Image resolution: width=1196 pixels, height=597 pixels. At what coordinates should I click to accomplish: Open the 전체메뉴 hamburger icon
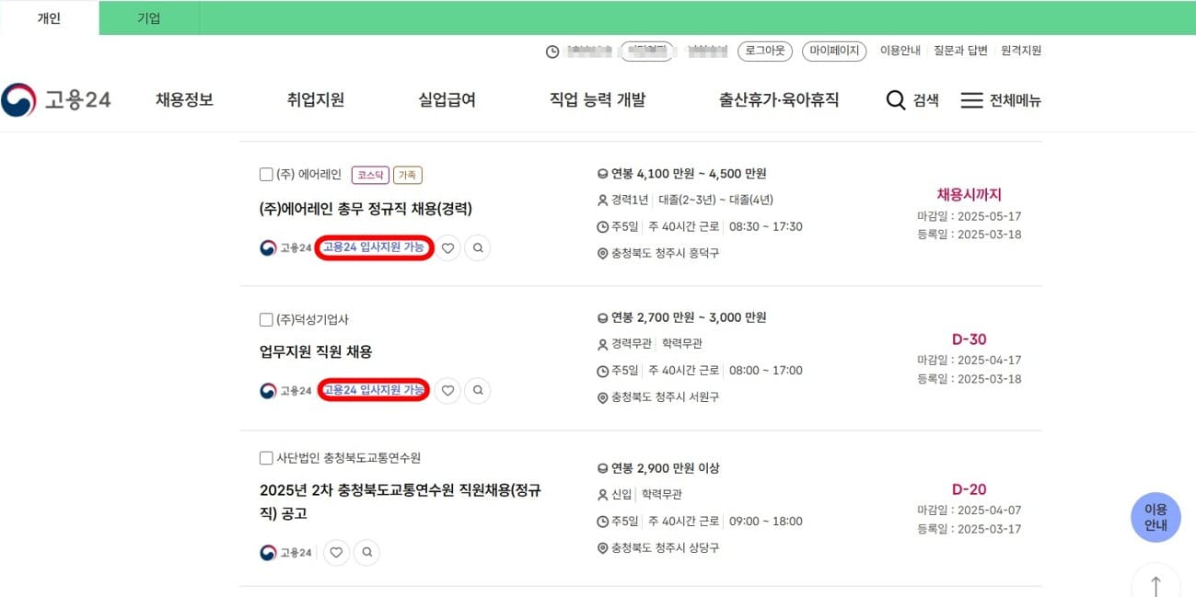[972, 100]
